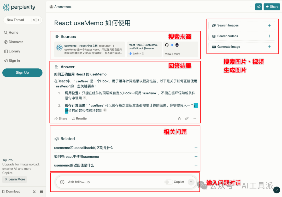
Task: Expand Generate Image
Action: click(x=242, y=47)
